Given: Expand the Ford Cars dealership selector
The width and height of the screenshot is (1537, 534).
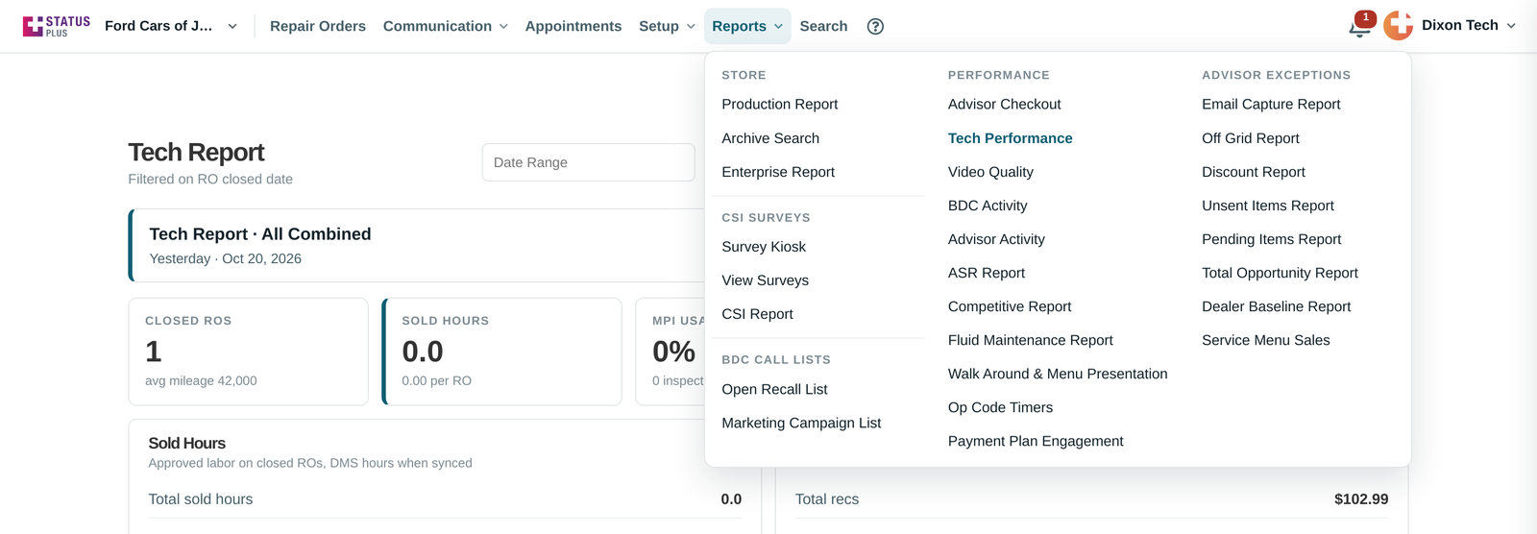Looking at the screenshot, I should (x=172, y=26).
